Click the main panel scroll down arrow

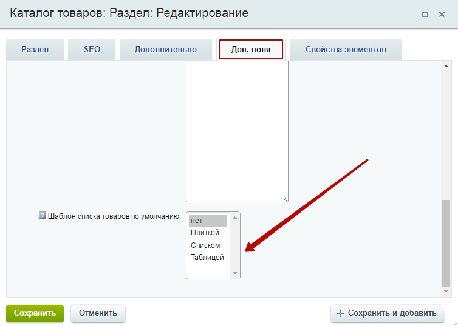[446, 291]
